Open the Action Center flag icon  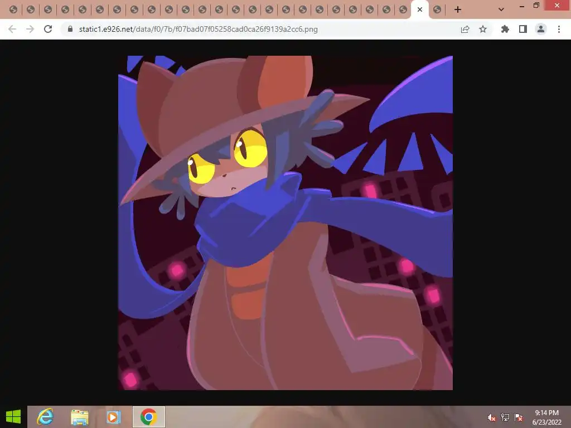(x=519, y=417)
